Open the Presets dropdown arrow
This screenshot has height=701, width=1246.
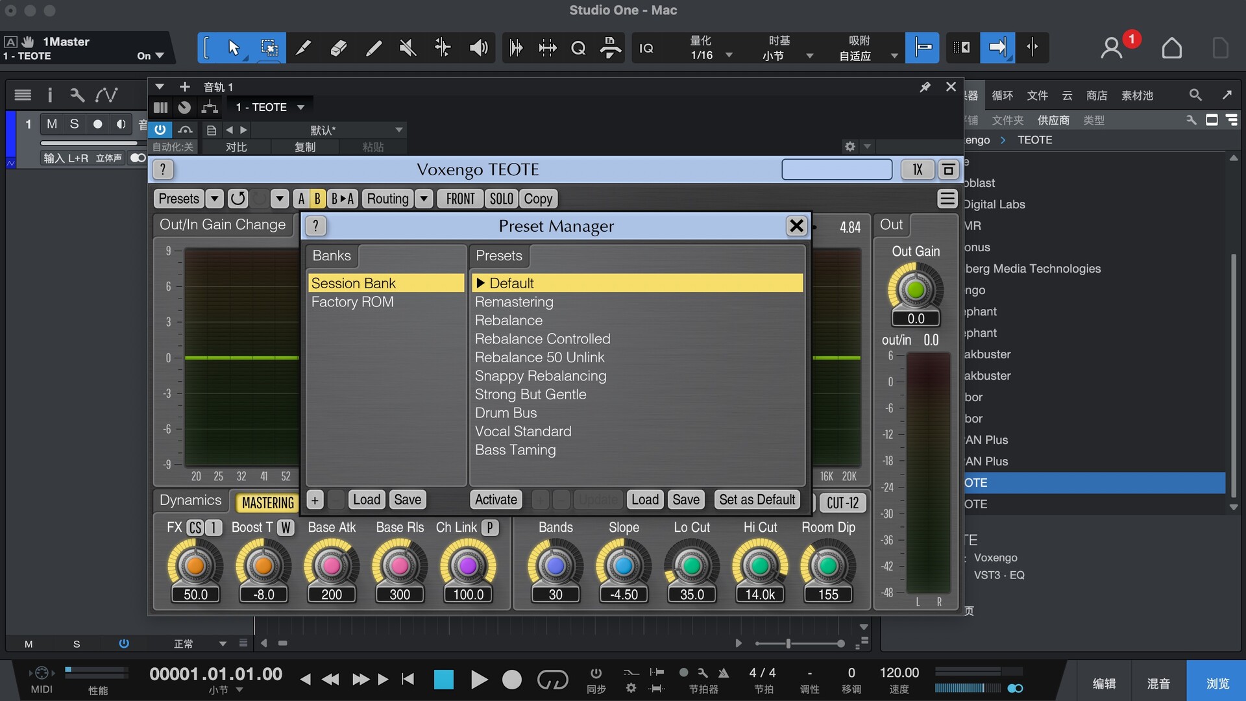click(x=215, y=199)
